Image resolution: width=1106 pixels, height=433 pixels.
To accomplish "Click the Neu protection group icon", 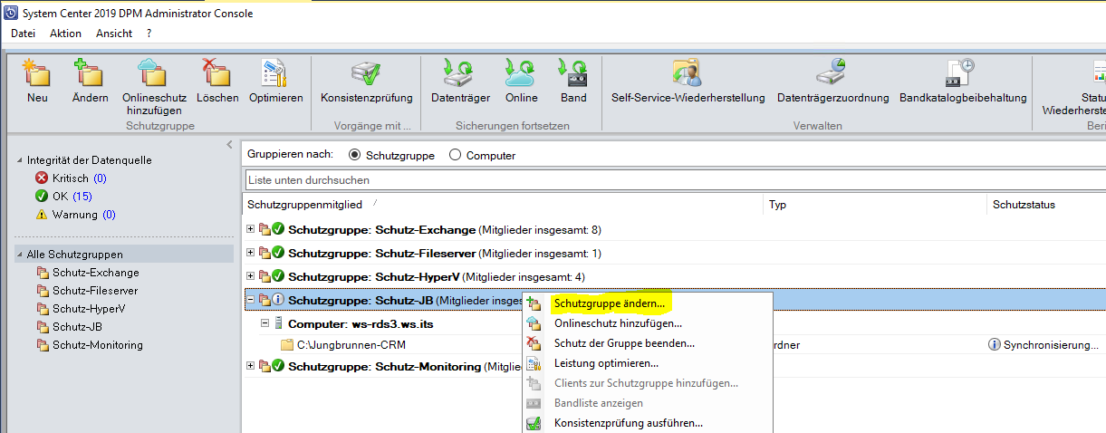I will [37, 72].
